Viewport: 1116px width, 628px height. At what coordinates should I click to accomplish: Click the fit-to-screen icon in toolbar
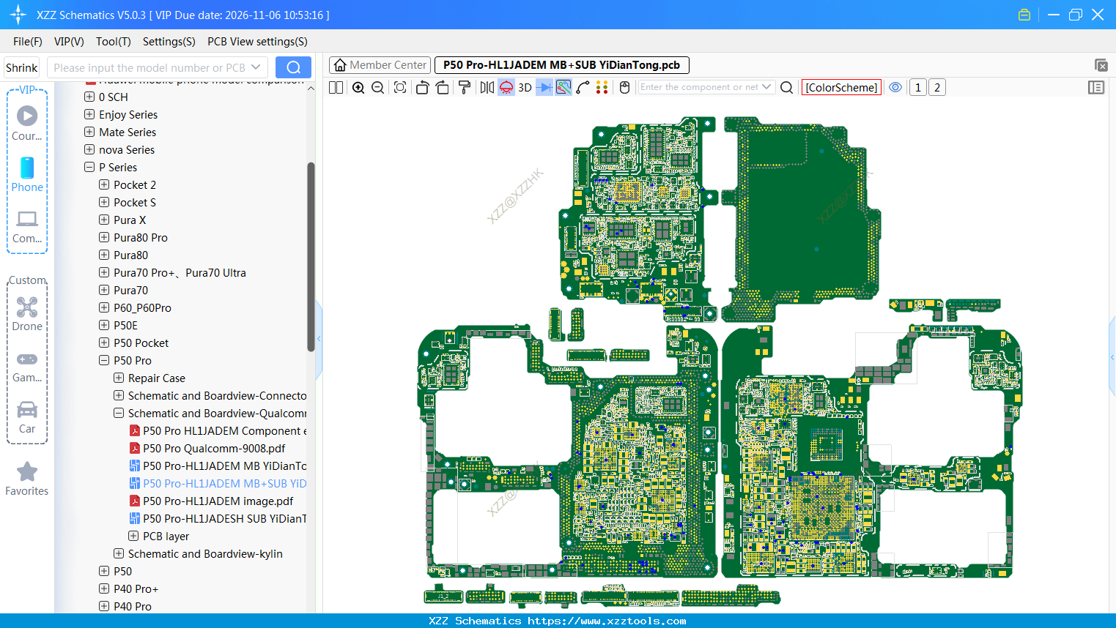click(x=400, y=88)
